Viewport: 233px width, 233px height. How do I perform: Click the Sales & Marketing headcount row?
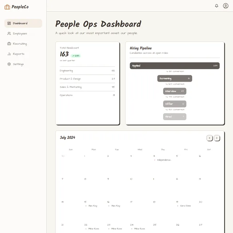(x=87, y=87)
